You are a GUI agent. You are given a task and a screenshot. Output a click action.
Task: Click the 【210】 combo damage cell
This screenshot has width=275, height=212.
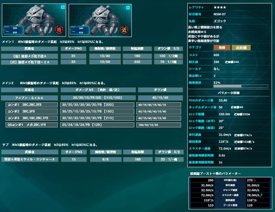[x=97, y=118]
